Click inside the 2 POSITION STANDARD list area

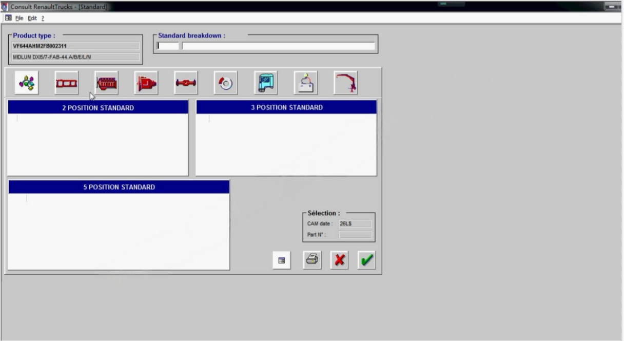[x=98, y=144]
